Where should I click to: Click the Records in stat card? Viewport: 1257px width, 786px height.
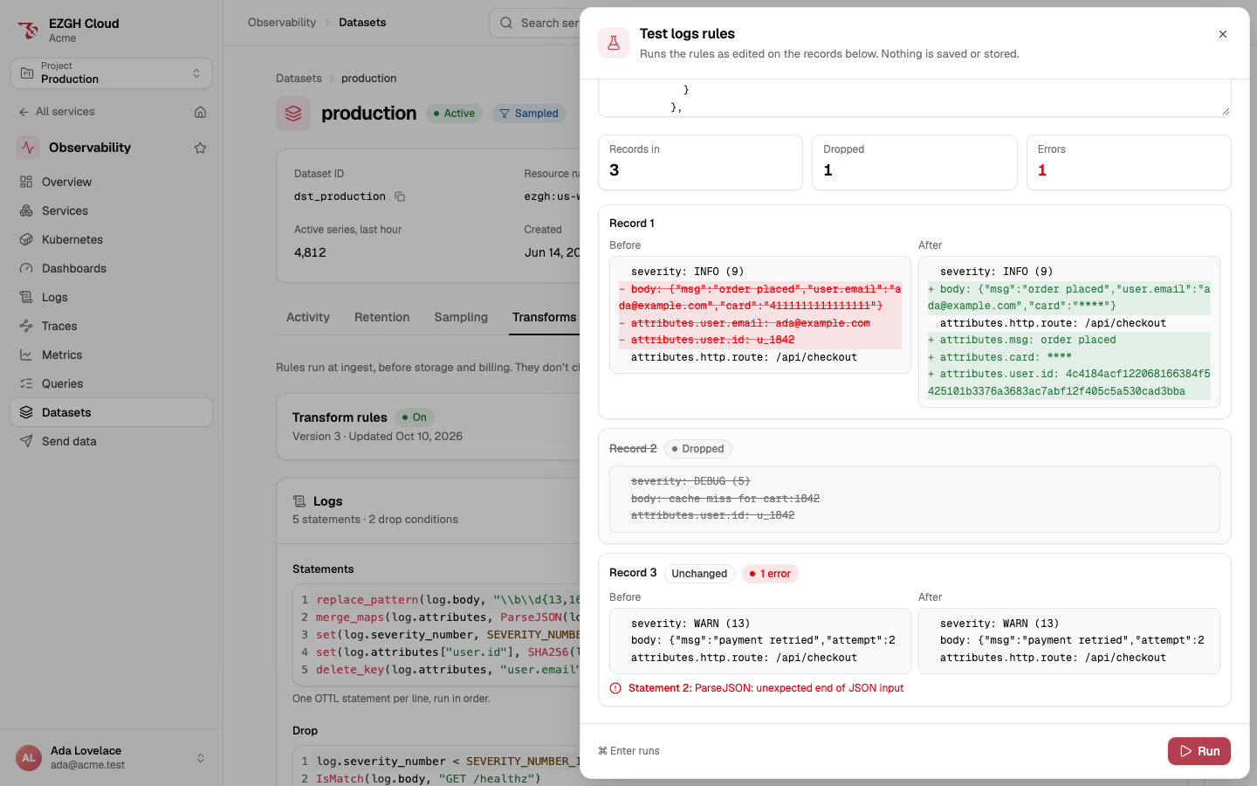[x=700, y=162]
